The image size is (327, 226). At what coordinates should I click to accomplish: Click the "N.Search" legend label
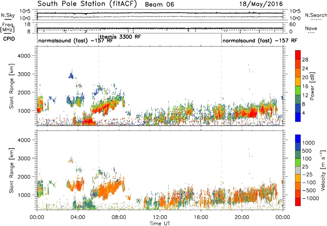tap(316, 15)
